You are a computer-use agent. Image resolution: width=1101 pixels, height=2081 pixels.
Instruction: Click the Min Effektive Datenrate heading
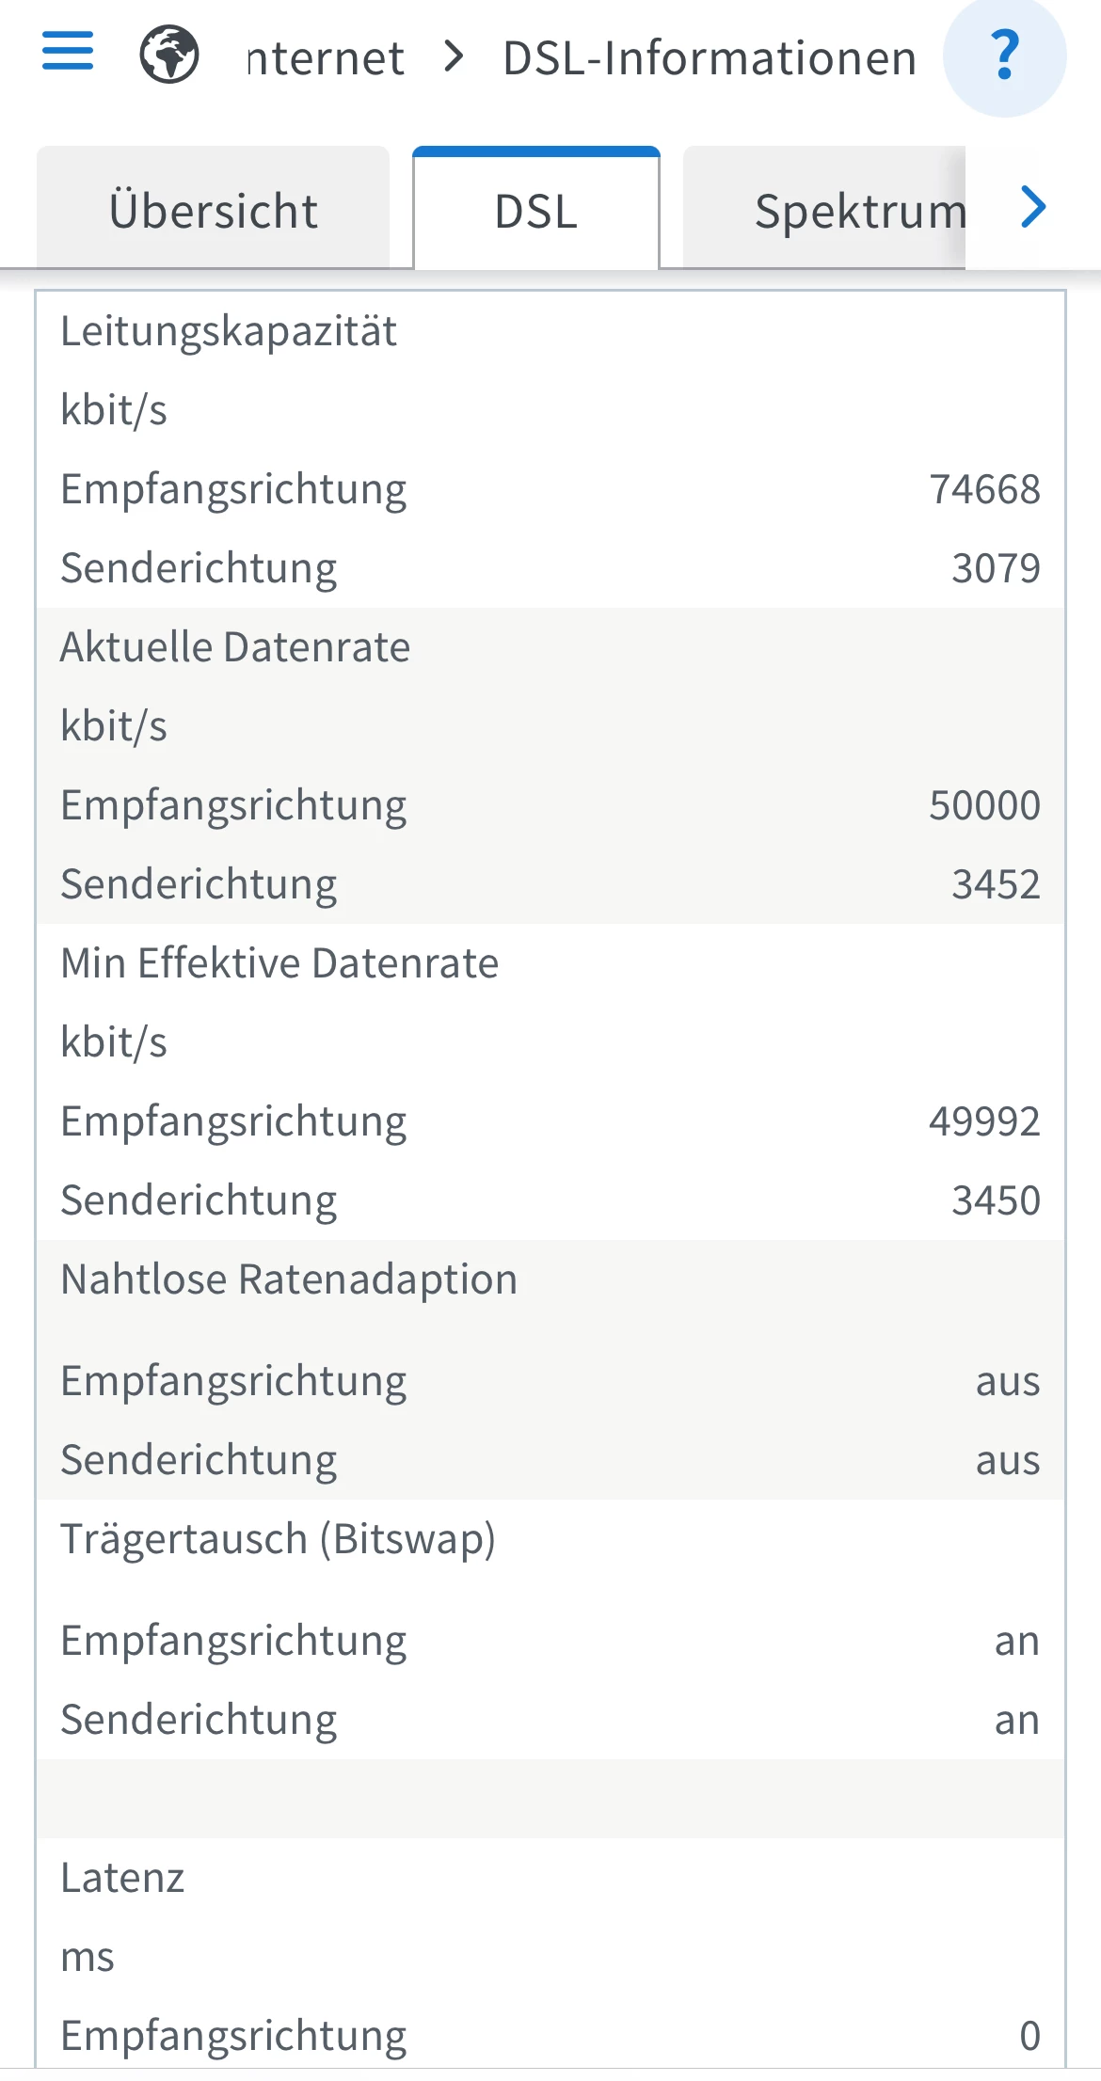click(x=279, y=963)
